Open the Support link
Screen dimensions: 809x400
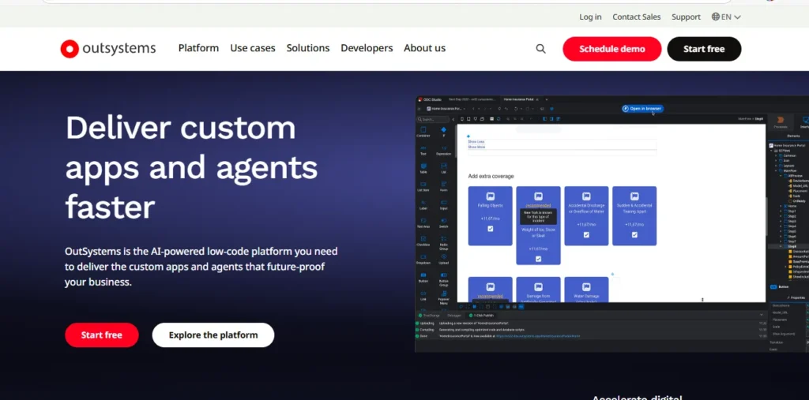point(686,17)
